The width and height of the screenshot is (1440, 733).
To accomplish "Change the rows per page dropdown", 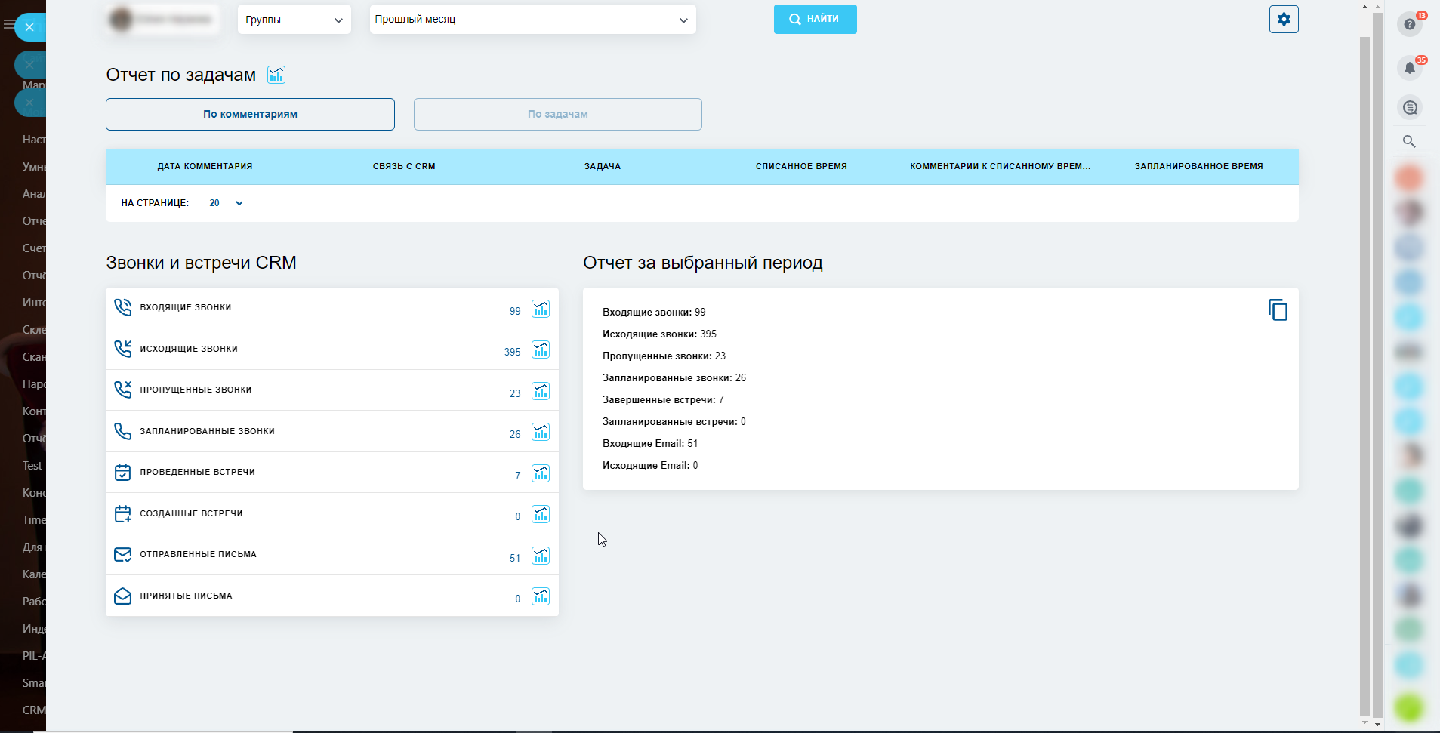I will 226,203.
